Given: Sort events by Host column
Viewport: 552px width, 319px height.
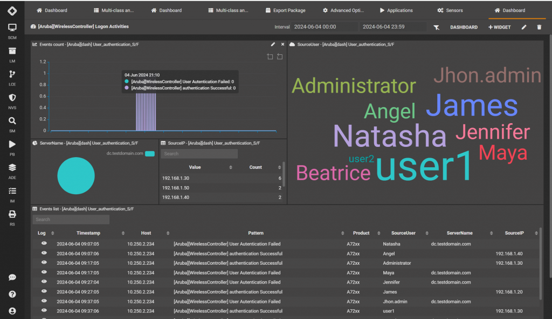Looking at the screenshot, I should [x=168, y=233].
